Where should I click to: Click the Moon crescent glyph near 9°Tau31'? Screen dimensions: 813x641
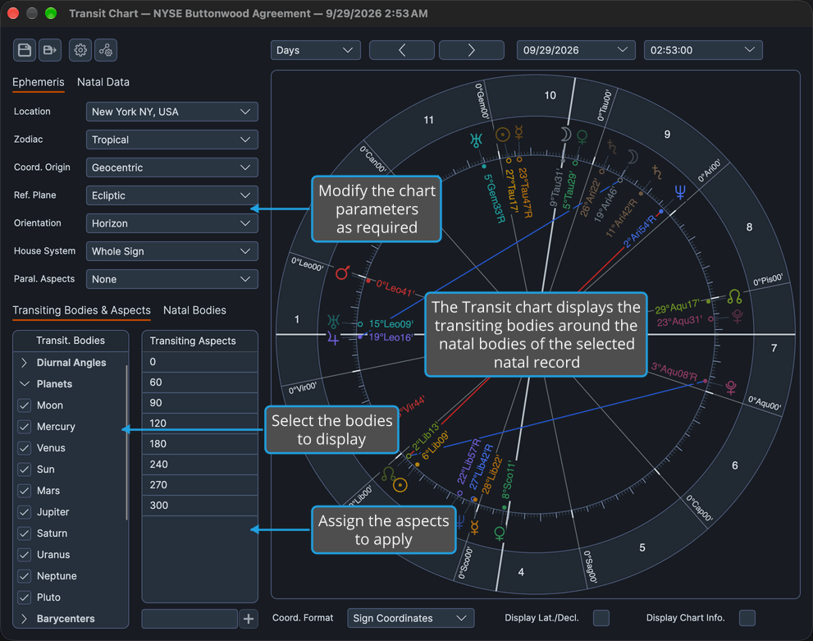point(565,135)
